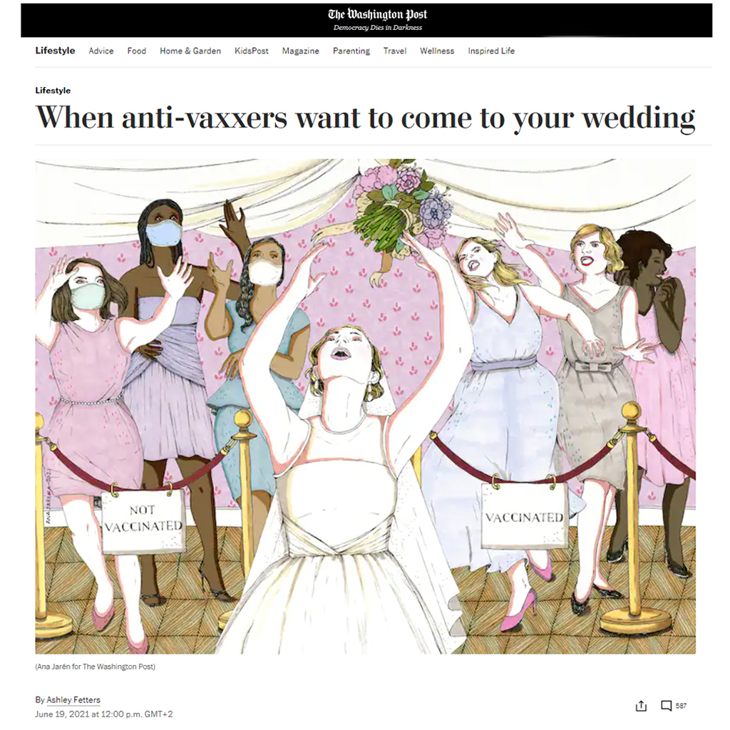Screen dimensions: 730x730
Task: Open the Wellness section
Action: point(437,51)
